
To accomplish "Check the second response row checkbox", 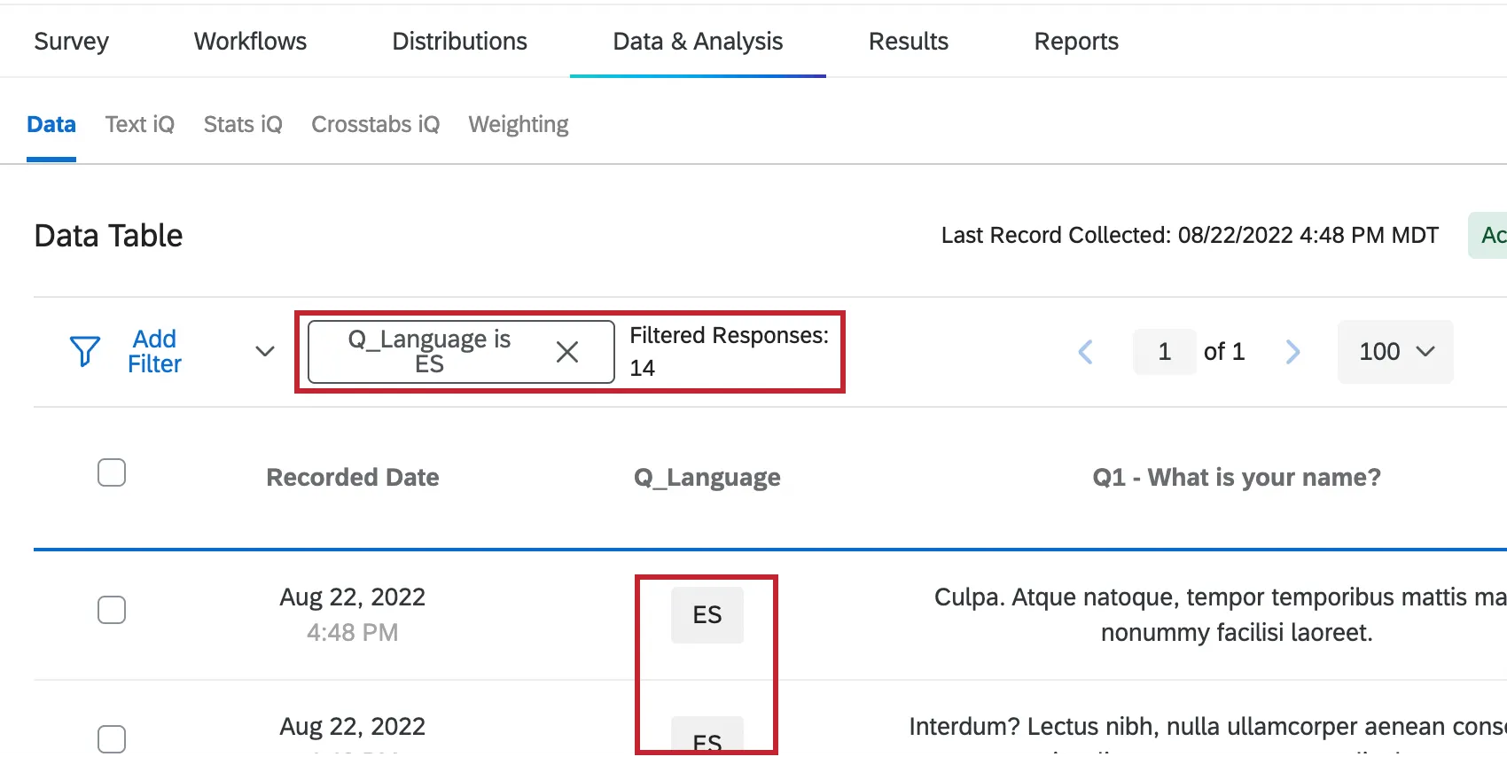I will click(112, 737).
